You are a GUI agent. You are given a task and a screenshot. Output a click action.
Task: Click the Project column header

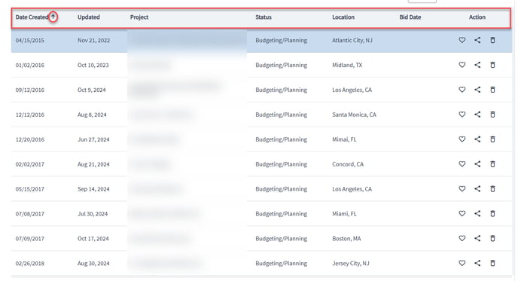tap(139, 17)
